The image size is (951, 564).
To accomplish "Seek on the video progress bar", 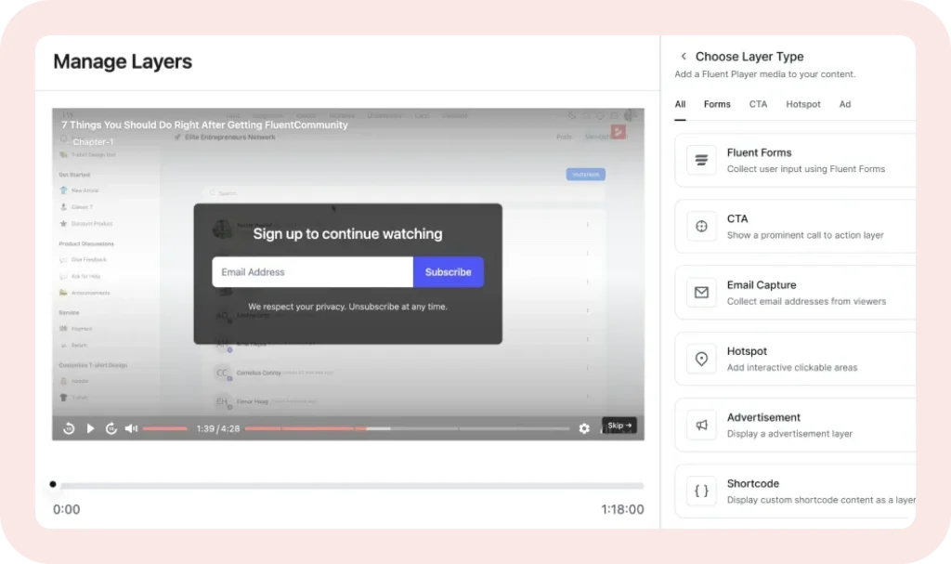I will (x=408, y=428).
